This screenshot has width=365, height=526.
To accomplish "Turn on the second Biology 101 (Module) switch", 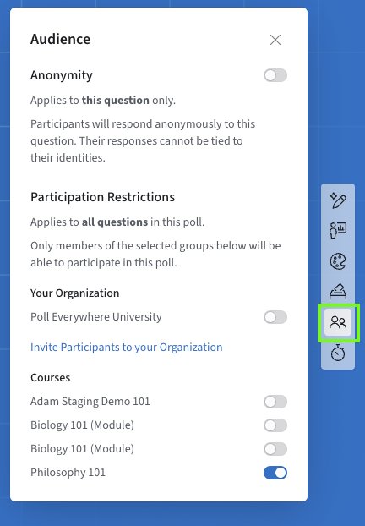I will coord(275,449).
